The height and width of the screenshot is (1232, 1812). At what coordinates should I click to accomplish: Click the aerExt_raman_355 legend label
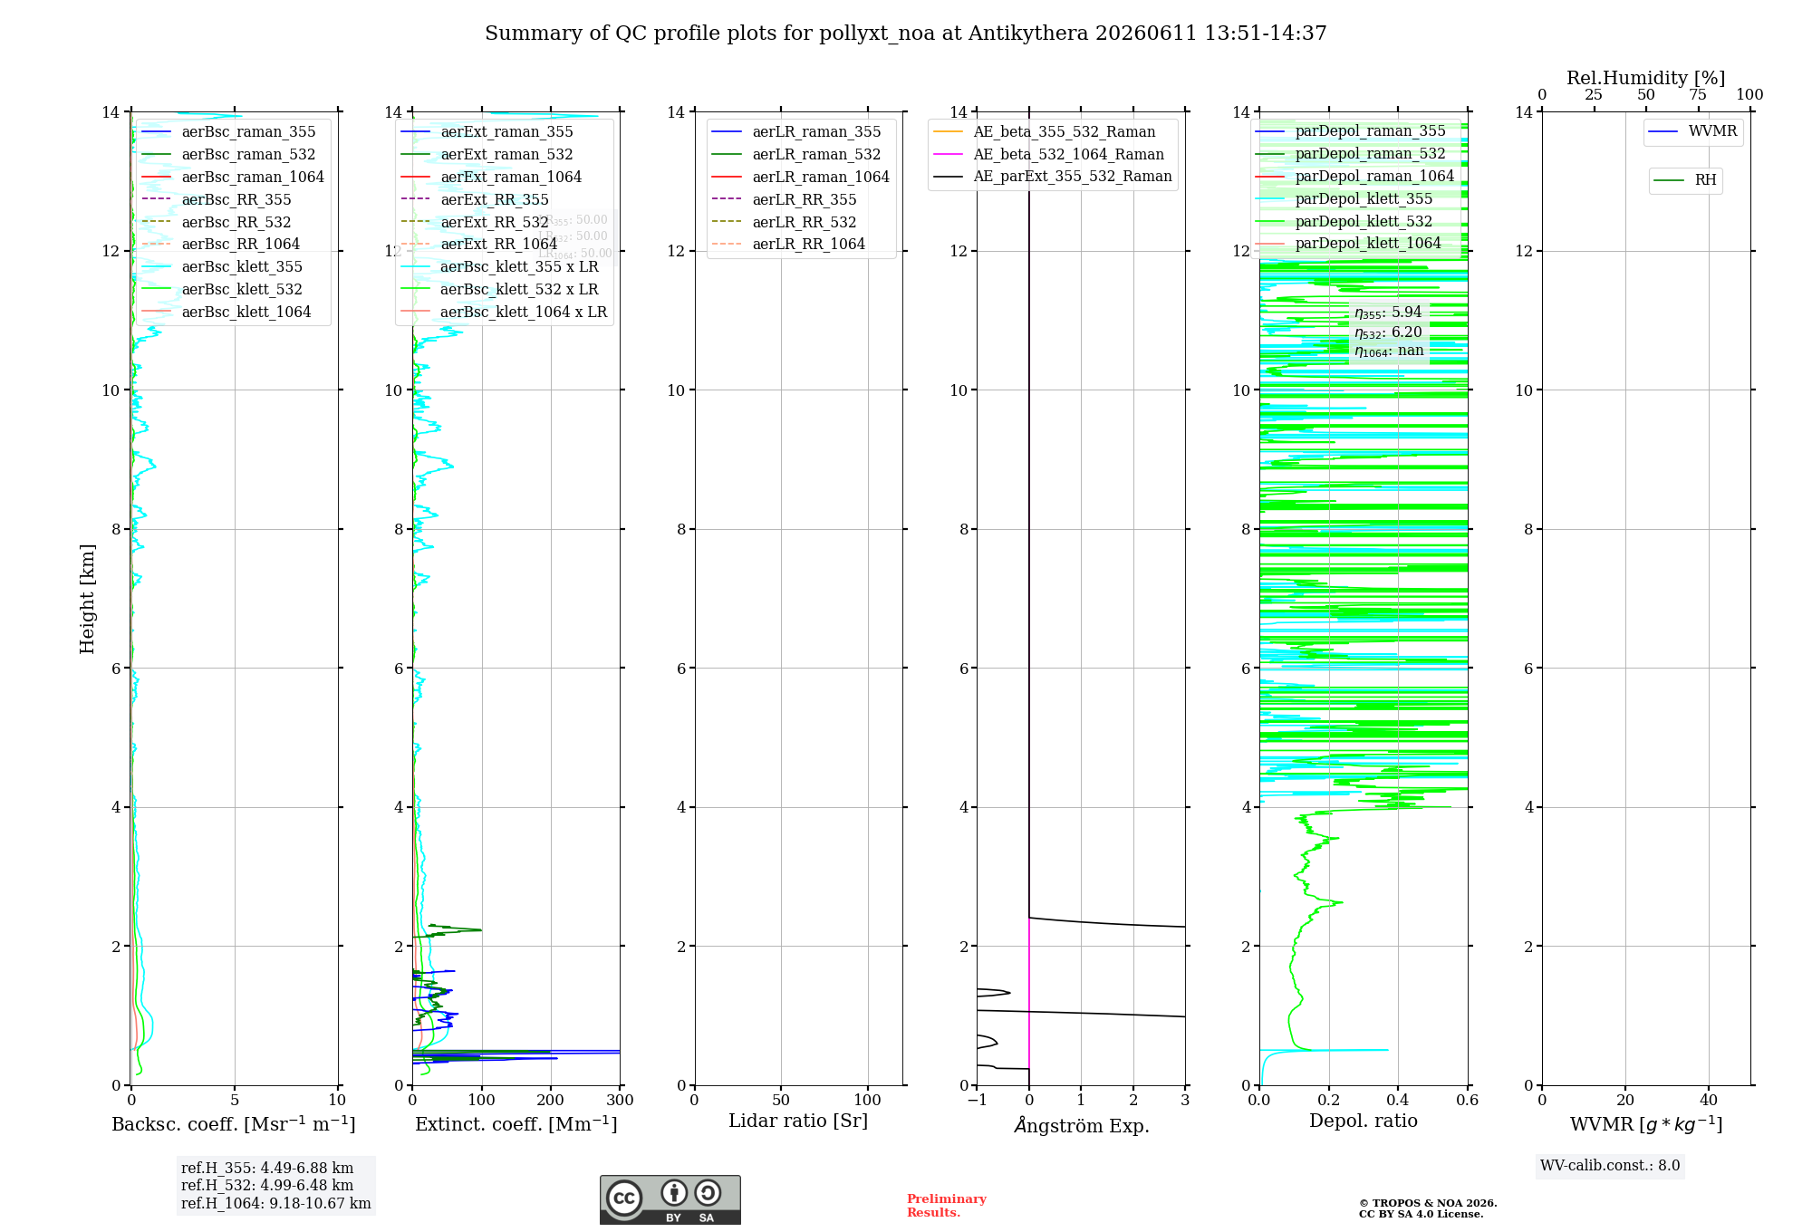pyautogui.click(x=506, y=132)
